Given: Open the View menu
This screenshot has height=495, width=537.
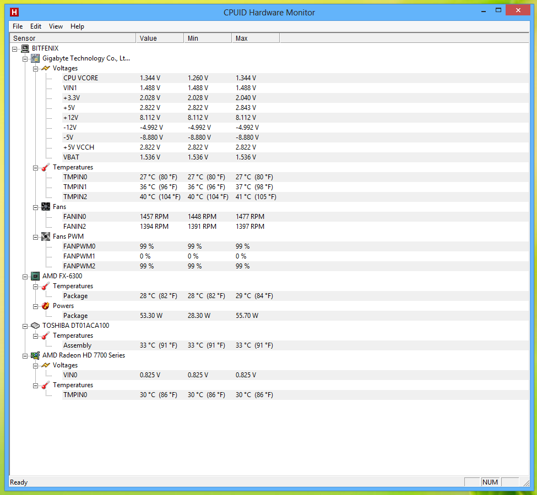Looking at the screenshot, I should [x=56, y=26].
